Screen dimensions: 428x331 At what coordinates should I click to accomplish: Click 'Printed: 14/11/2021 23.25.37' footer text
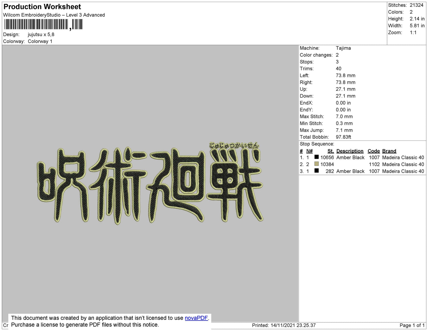coord(284,325)
